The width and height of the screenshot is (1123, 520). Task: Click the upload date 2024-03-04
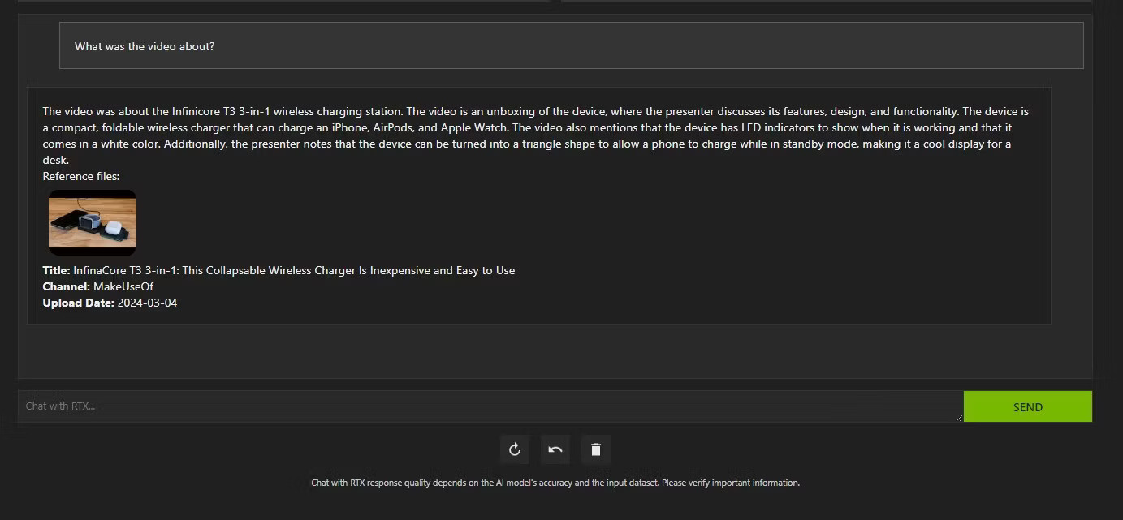point(147,303)
